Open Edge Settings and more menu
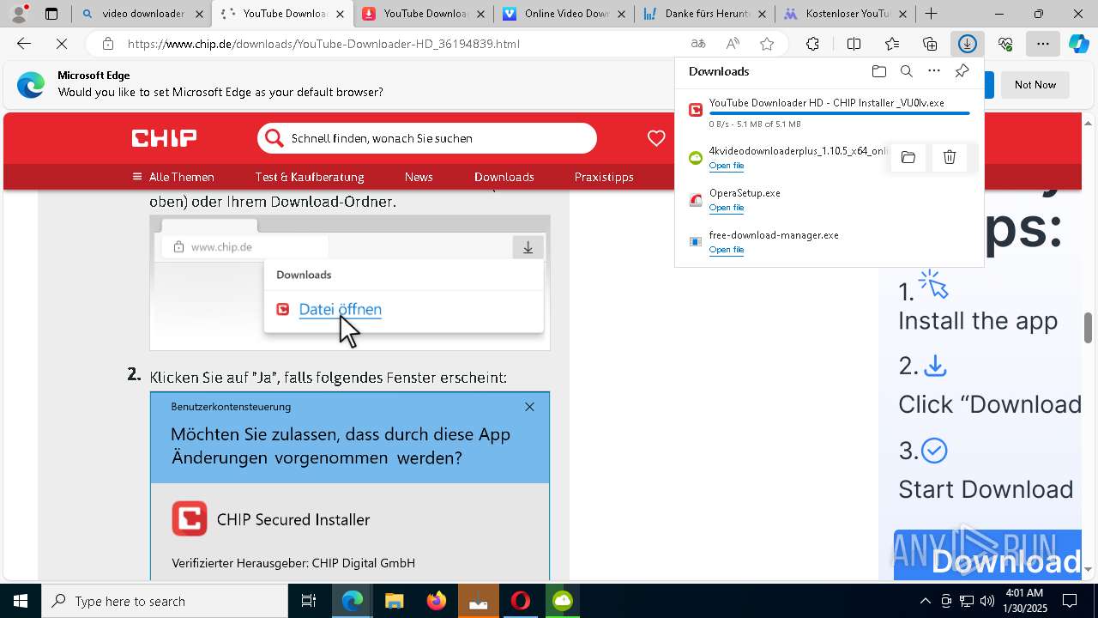Image resolution: width=1098 pixels, height=618 pixels. click(x=1043, y=44)
